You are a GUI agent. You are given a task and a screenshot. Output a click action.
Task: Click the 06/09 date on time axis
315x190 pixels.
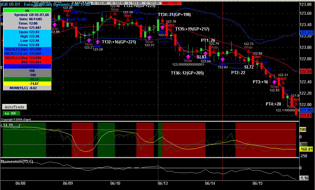point(68,183)
